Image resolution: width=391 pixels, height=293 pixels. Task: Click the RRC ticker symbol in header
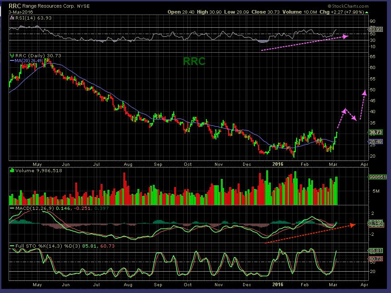(15, 7)
